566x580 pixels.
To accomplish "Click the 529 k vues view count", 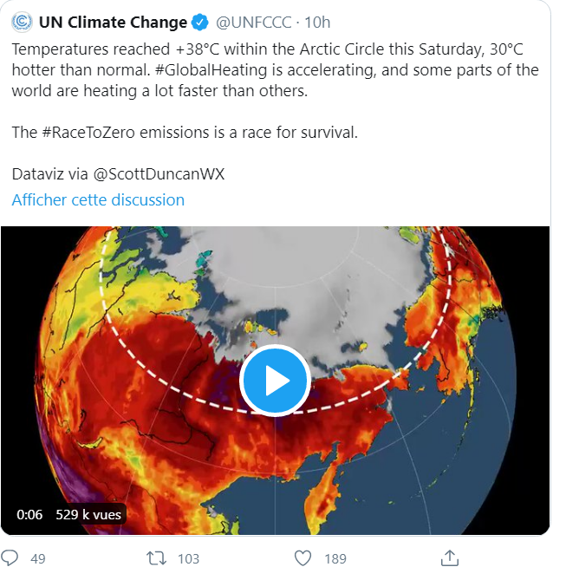I will point(88,514).
